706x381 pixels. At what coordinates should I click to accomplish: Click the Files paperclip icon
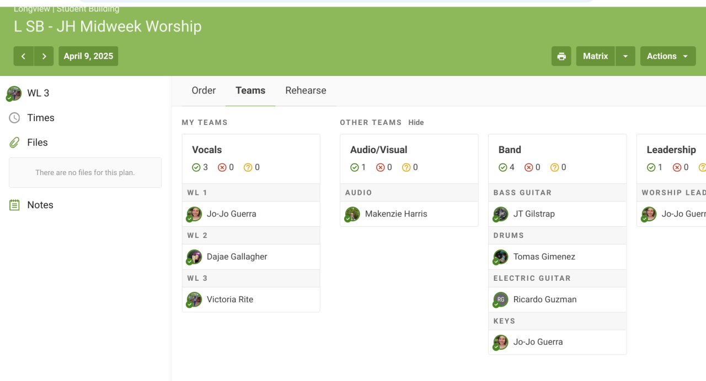pyautogui.click(x=14, y=143)
